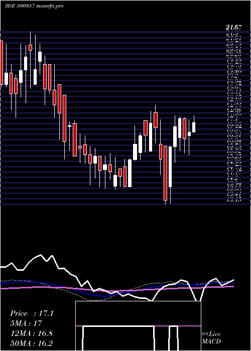251x351 pixels.
Task: Click the '<<Live MACD' label
Action: [x=211, y=338]
